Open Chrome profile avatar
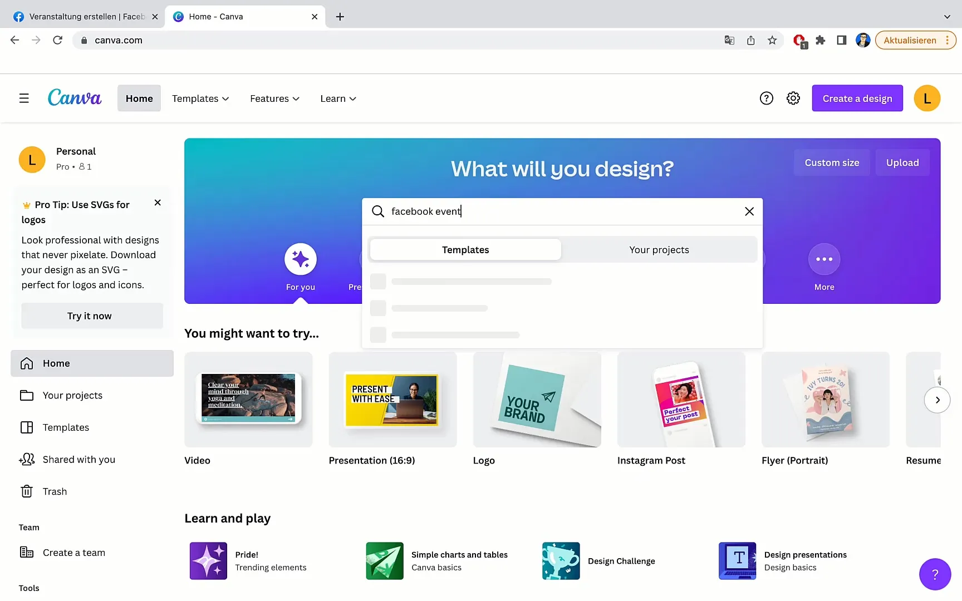 coord(863,40)
